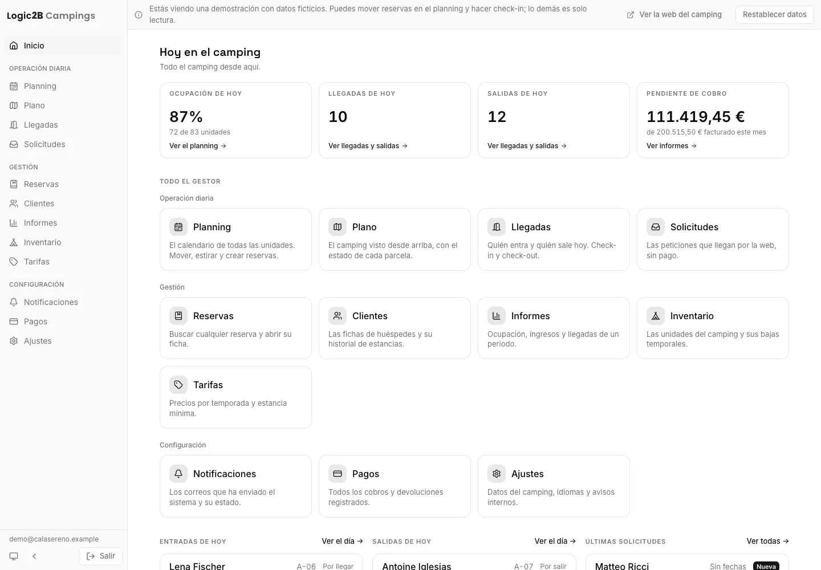Open Ver el planning link
The height and width of the screenshot is (570, 821).
click(x=198, y=146)
